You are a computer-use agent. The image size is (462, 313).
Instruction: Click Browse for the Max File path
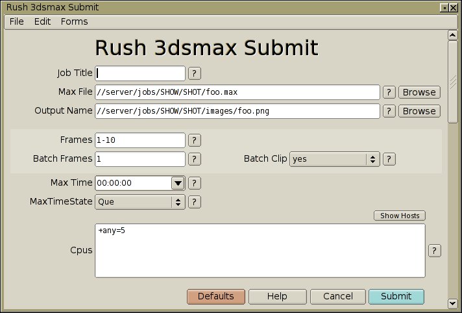pyautogui.click(x=419, y=92)
